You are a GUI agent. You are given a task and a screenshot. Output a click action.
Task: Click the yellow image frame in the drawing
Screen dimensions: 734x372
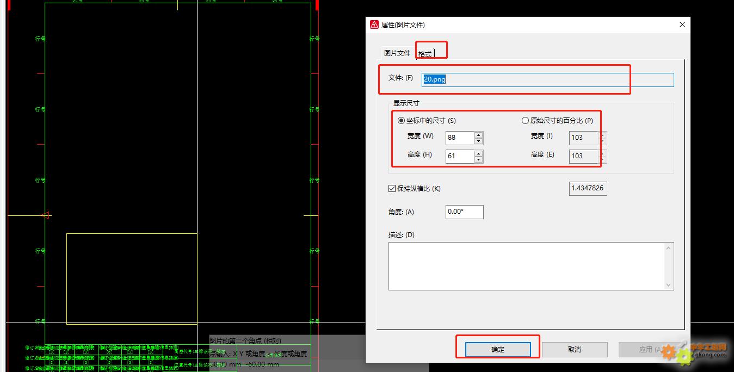(x=67, y=278)
